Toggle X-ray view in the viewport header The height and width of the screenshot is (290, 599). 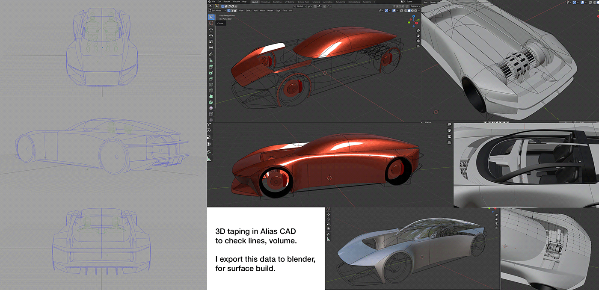tap(401, 10)
